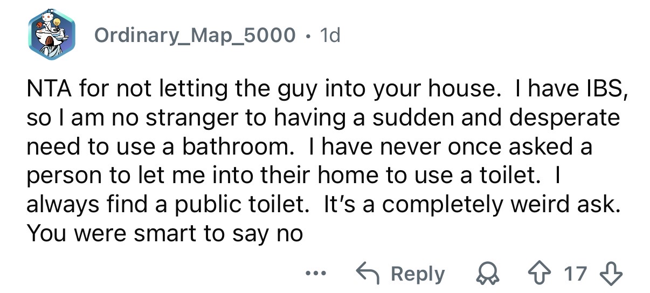Click the 1d timestamp of the comment
Image resolution: width=650 pixels, height=293 pixels.
pos(329,36)
